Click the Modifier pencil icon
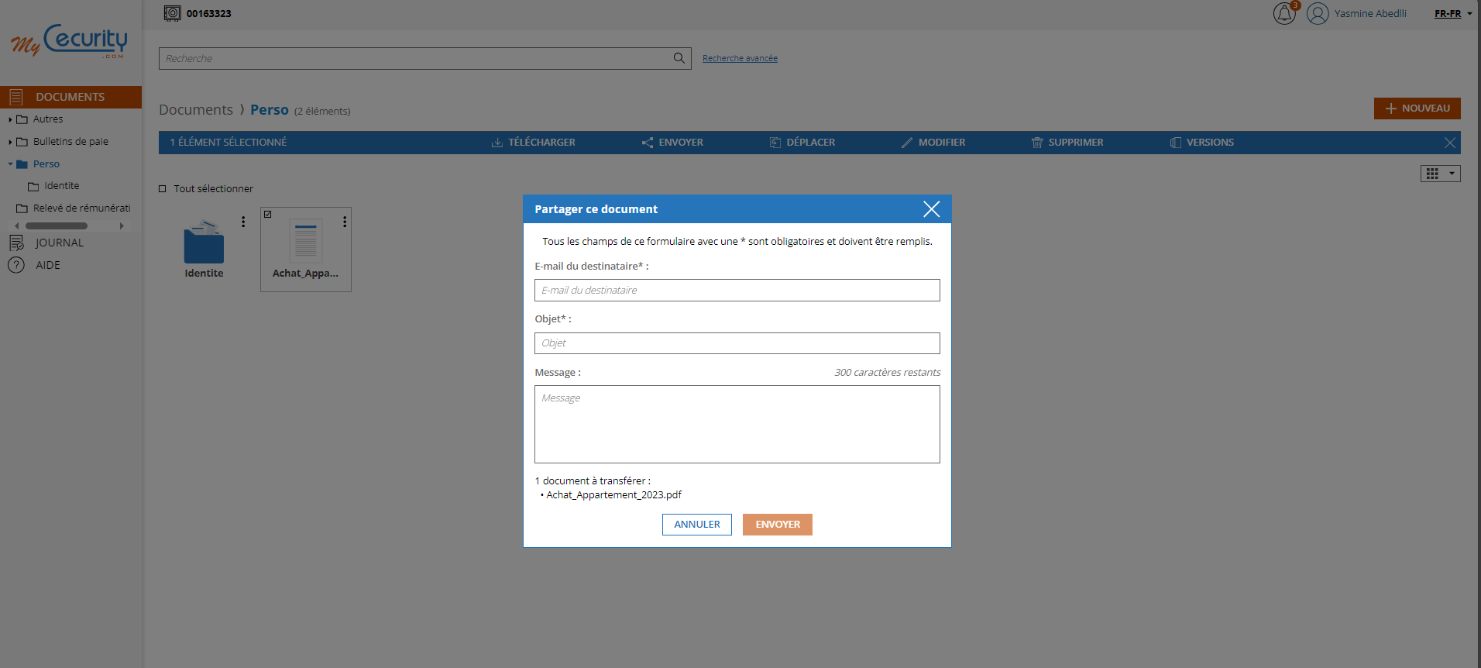The height and width of the screenshot is (668, 1481). [x=907, y=143]
